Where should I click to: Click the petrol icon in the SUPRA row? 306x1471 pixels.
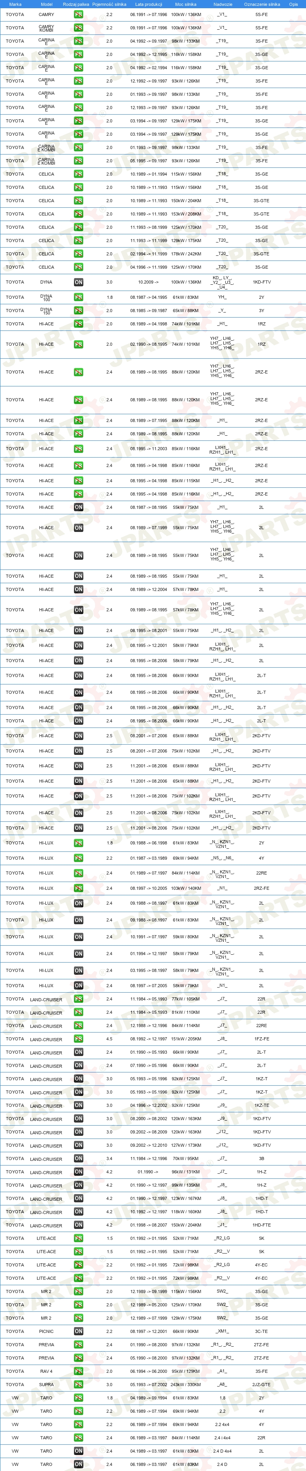pyautogui.click(x=78, y=1385)
